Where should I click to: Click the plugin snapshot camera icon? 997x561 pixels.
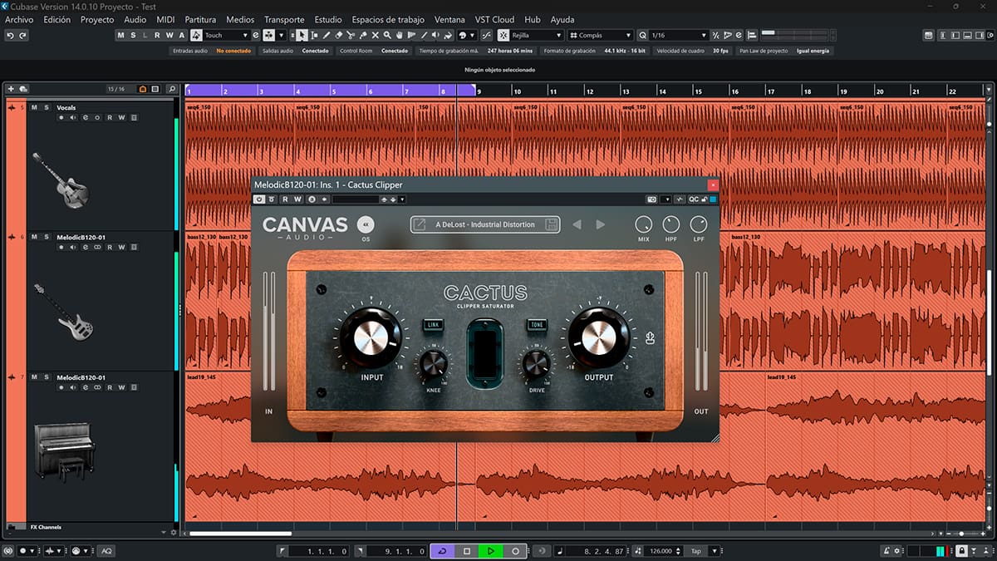tap(652, 199)
